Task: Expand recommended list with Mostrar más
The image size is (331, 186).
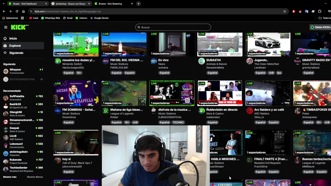Action: 10,177
